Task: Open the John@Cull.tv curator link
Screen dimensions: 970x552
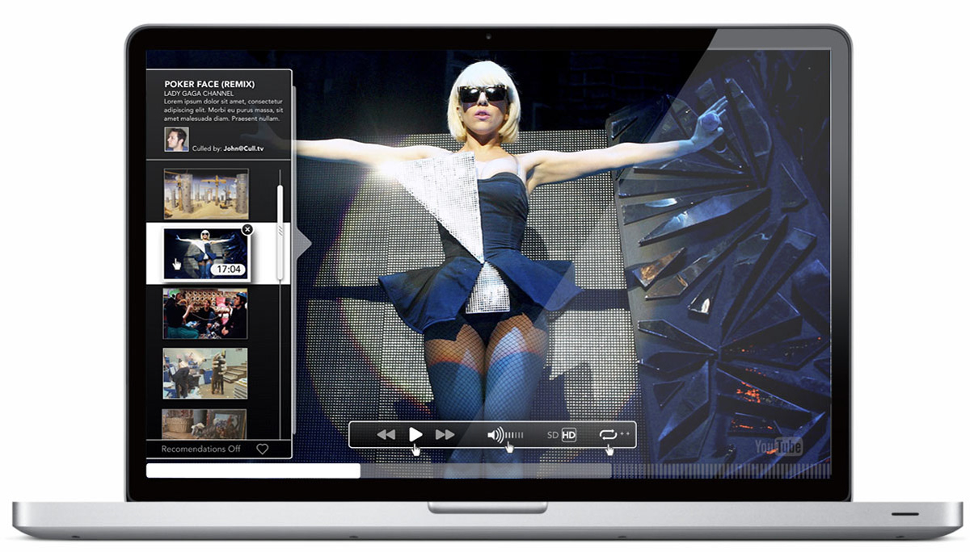Action: [x=244, y=148]
